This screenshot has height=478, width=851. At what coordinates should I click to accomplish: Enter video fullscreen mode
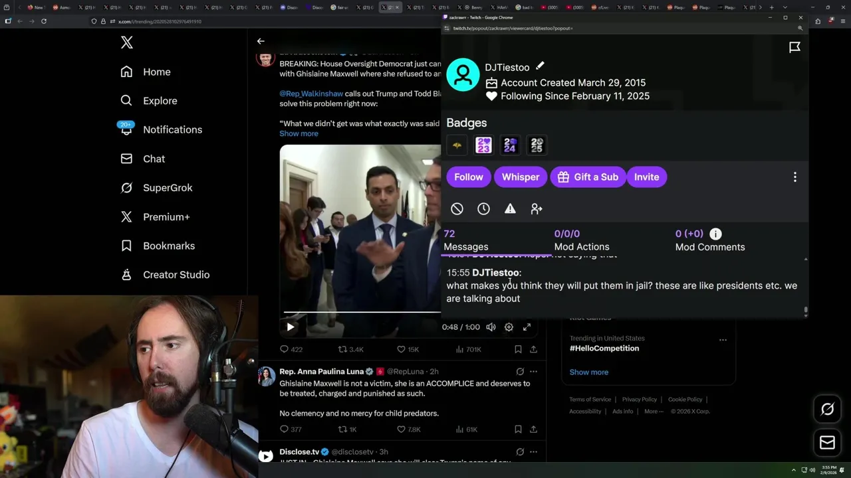pos(527,327)
